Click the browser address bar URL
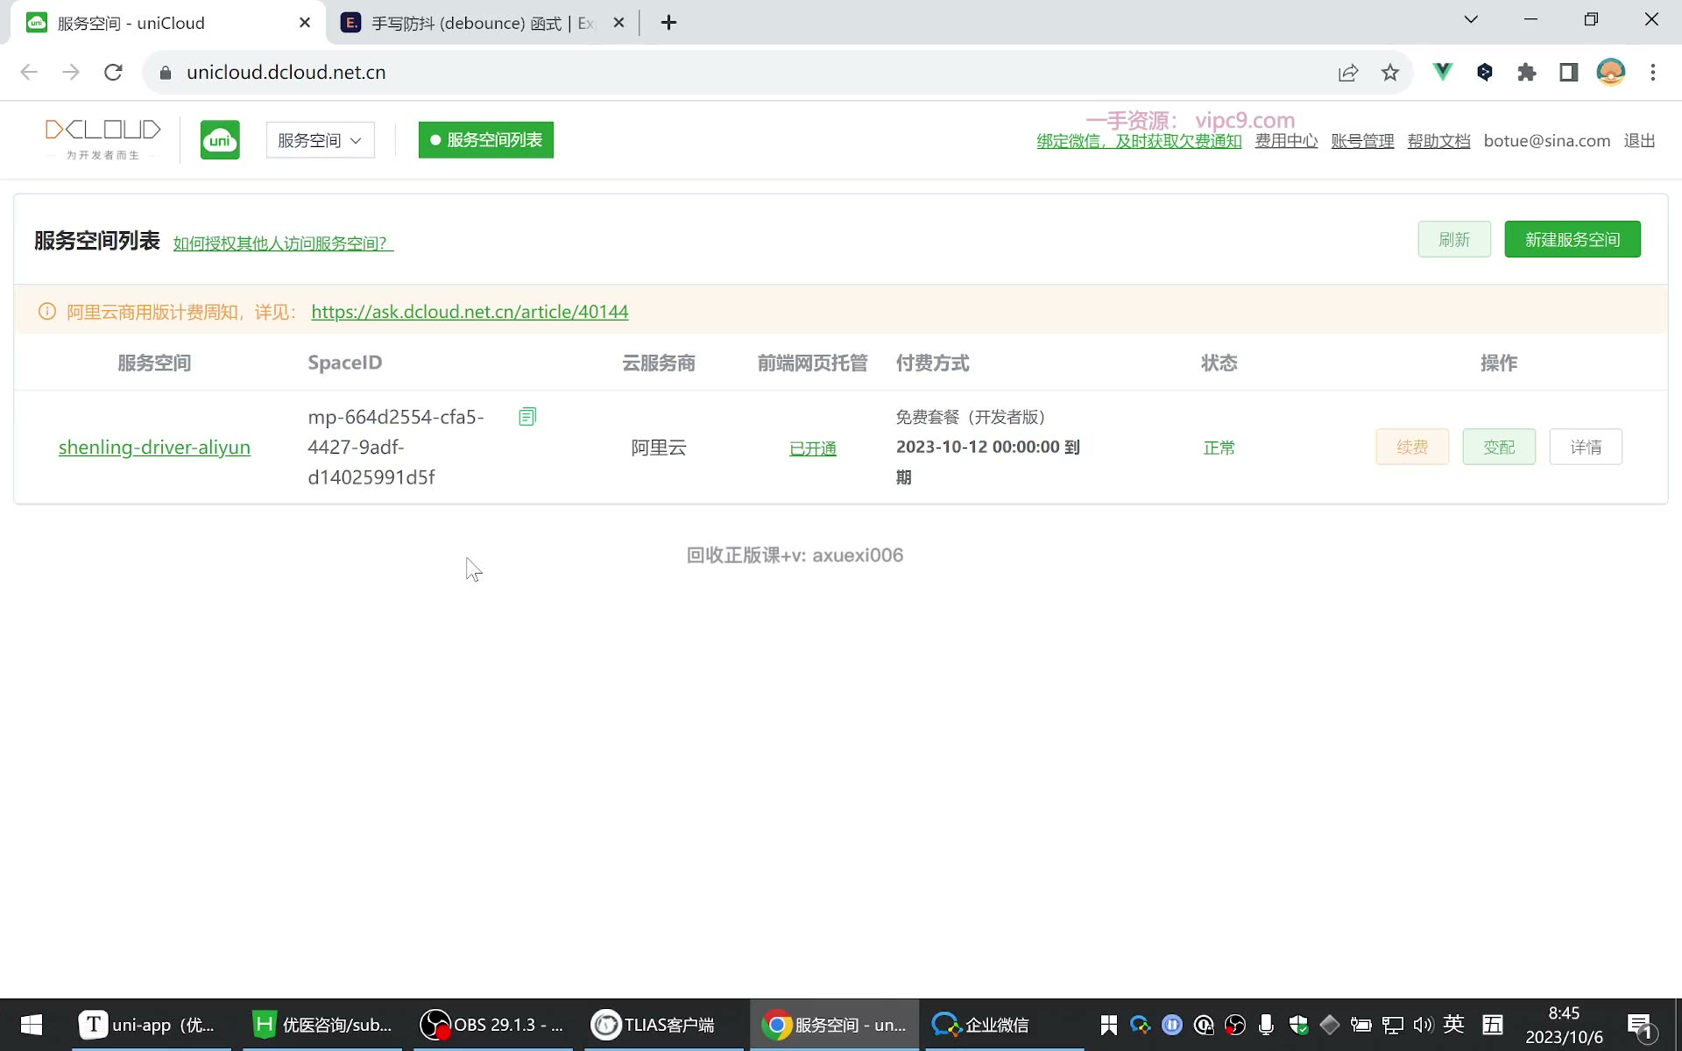1682x1051 pixels. (x=286, y=73)
